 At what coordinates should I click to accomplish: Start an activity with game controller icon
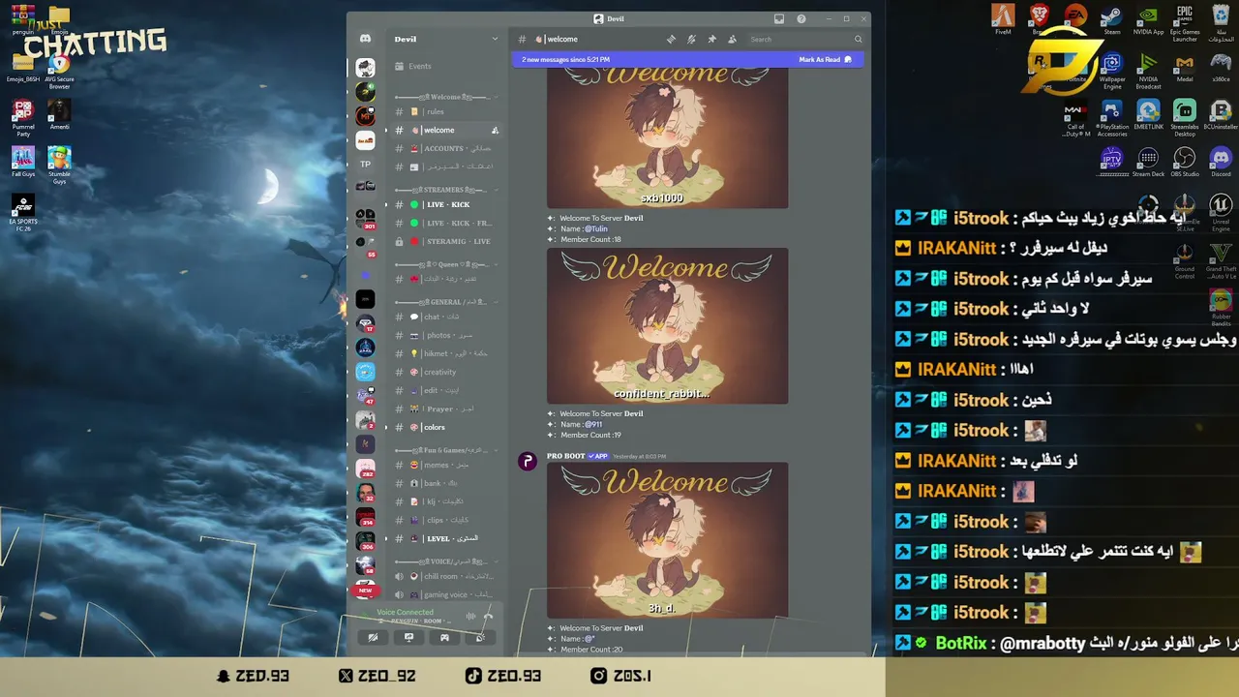(444, 637)
